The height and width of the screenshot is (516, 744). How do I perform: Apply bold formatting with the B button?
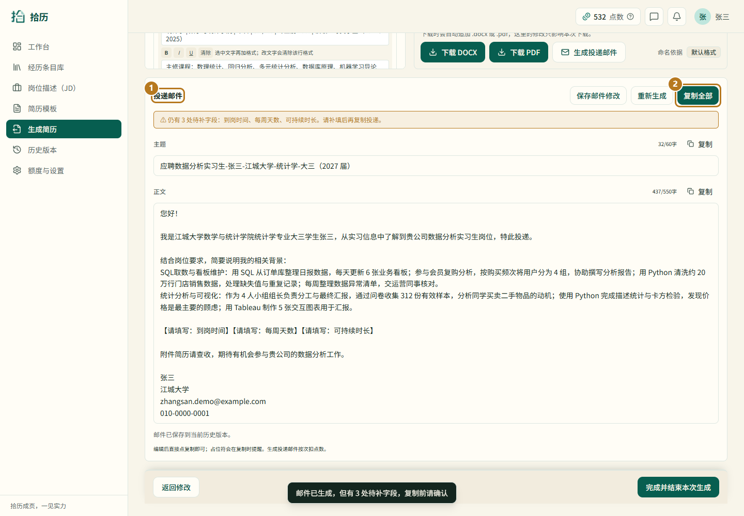coord(166,53)
